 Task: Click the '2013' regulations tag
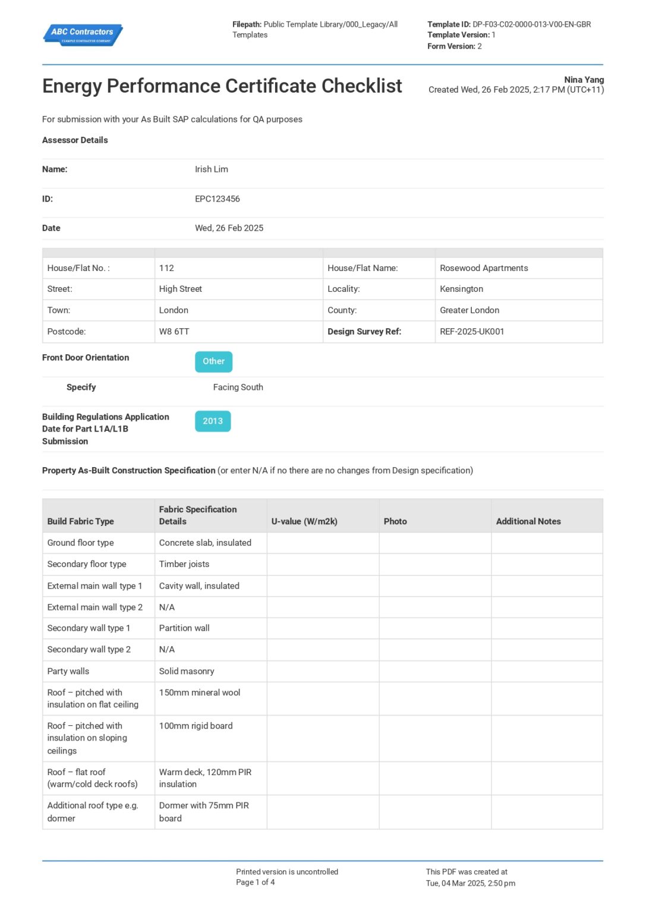coord(213,421)
